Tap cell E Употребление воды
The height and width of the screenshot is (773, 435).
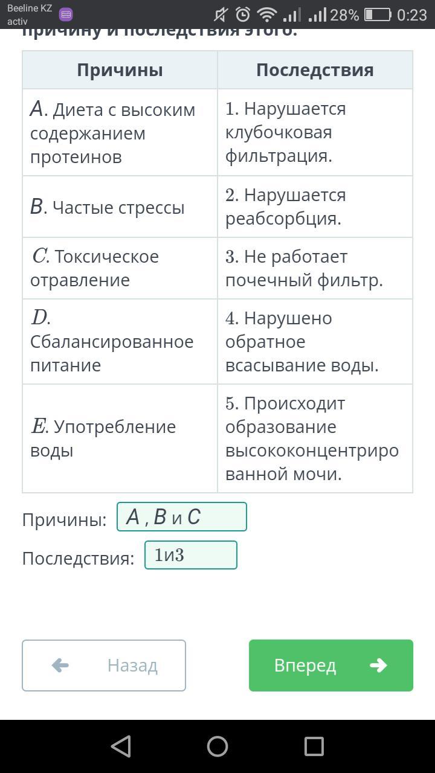pos(120,438)
